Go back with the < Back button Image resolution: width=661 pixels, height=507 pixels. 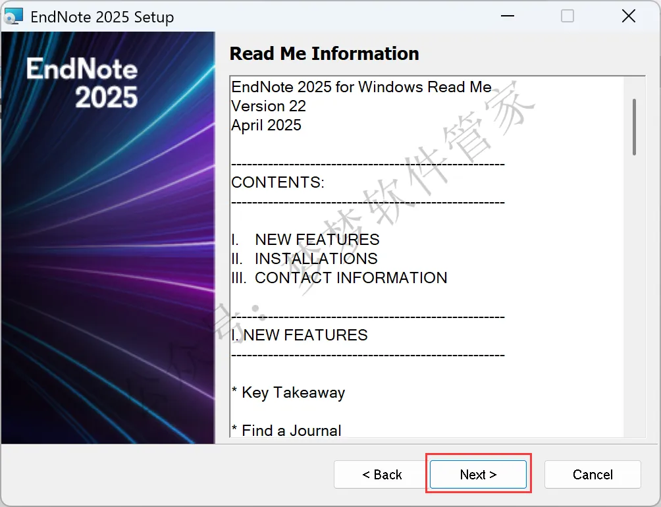pyautogui.click(x=382, y=475)
